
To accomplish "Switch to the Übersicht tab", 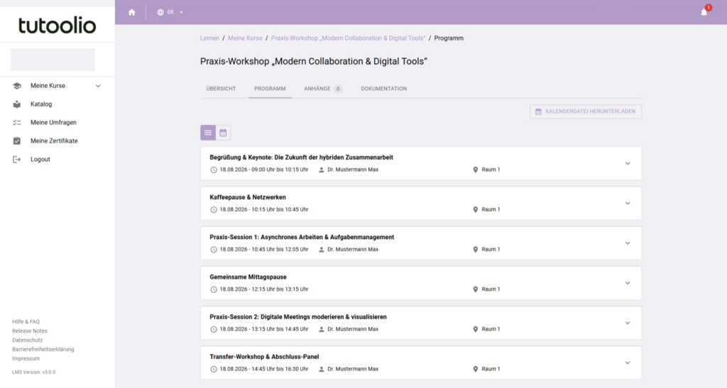I will coord(222,89).
